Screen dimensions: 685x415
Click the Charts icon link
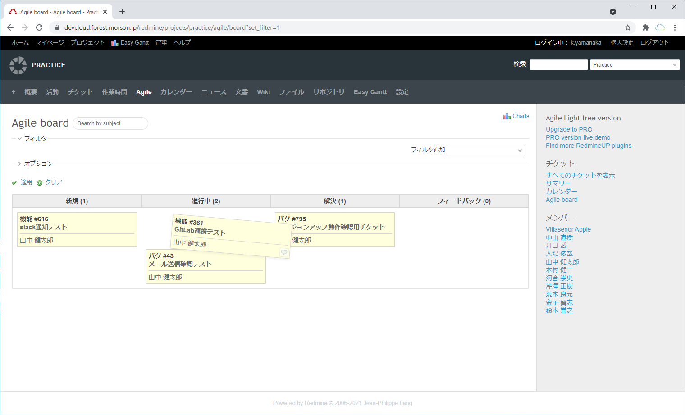(x=507, y=116)
